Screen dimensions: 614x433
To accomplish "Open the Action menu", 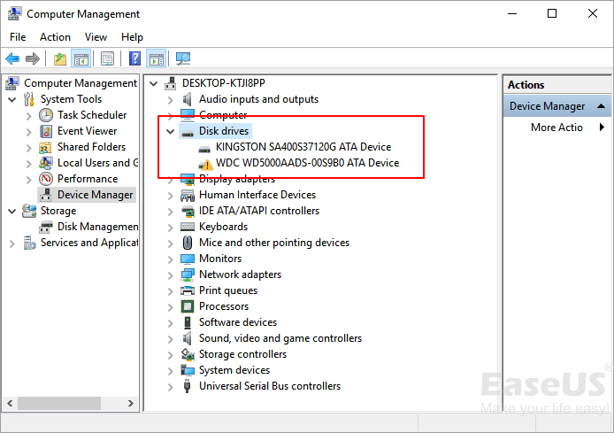I will click(x=55, y=37).
